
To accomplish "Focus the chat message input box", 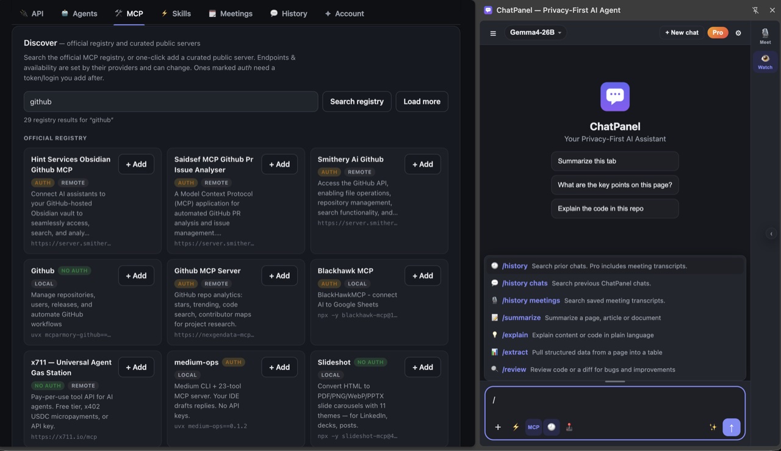I will point(615,400).
